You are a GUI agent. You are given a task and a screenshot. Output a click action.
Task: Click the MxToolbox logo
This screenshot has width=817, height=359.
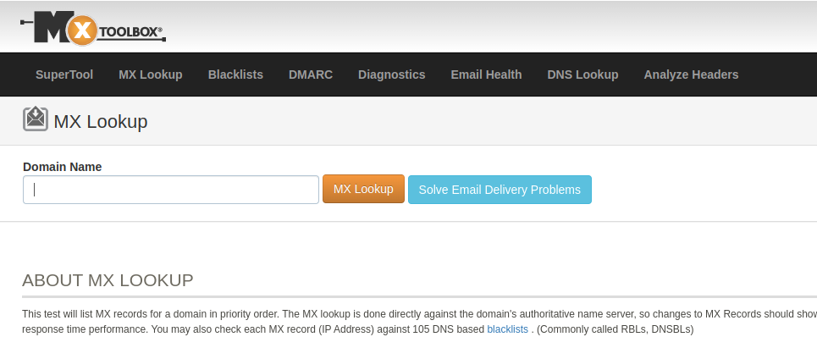point(93,29)
